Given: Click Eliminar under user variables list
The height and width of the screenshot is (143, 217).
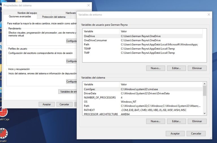Looking at the screenshot, I should pyautogui.click(x=197, y=68).
